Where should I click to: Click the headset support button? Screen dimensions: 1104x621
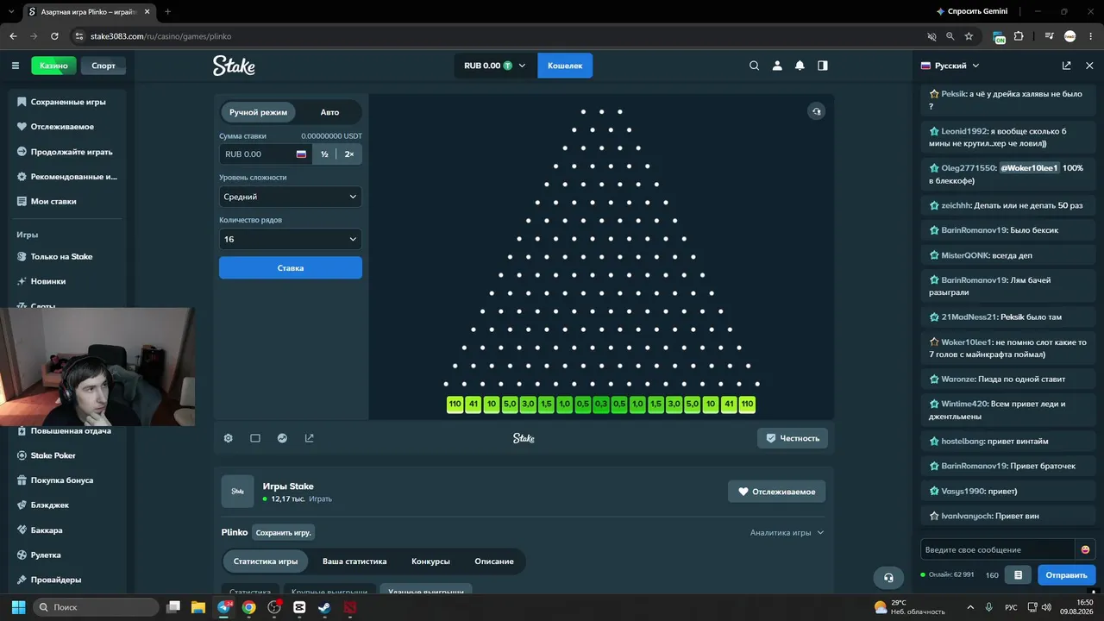[x=888, y=578]
